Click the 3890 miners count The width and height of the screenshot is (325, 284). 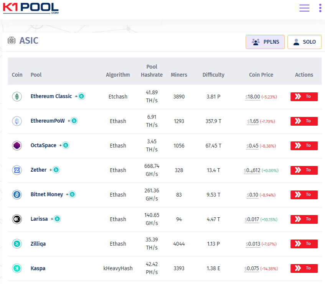179,97
